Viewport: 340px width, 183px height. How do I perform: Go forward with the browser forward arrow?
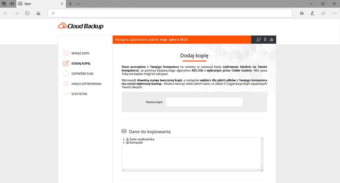tap(16, 13)
